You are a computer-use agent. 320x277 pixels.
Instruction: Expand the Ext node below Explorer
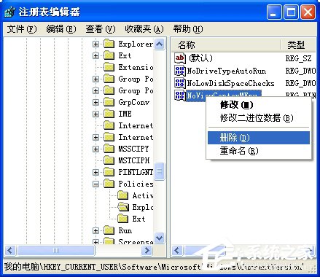[x=96, y=55]
